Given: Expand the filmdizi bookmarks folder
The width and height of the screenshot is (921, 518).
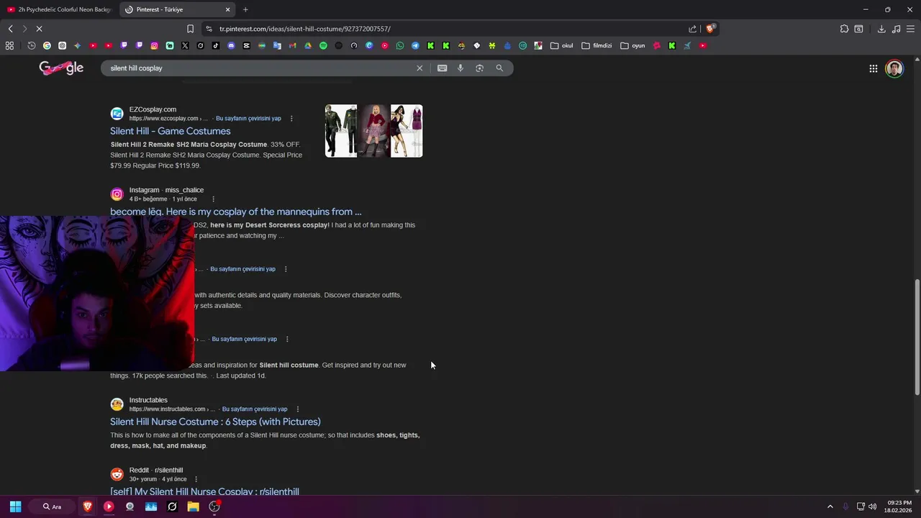Looking at the screenshot, I should [x=596, y=45].
